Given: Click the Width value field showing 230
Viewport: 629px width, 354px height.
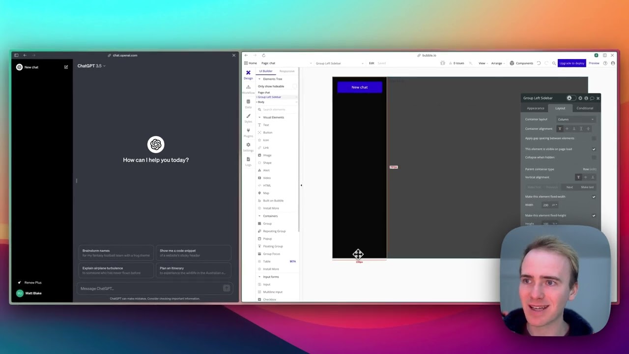Looking at the screenshot, I should click(545, 205).
